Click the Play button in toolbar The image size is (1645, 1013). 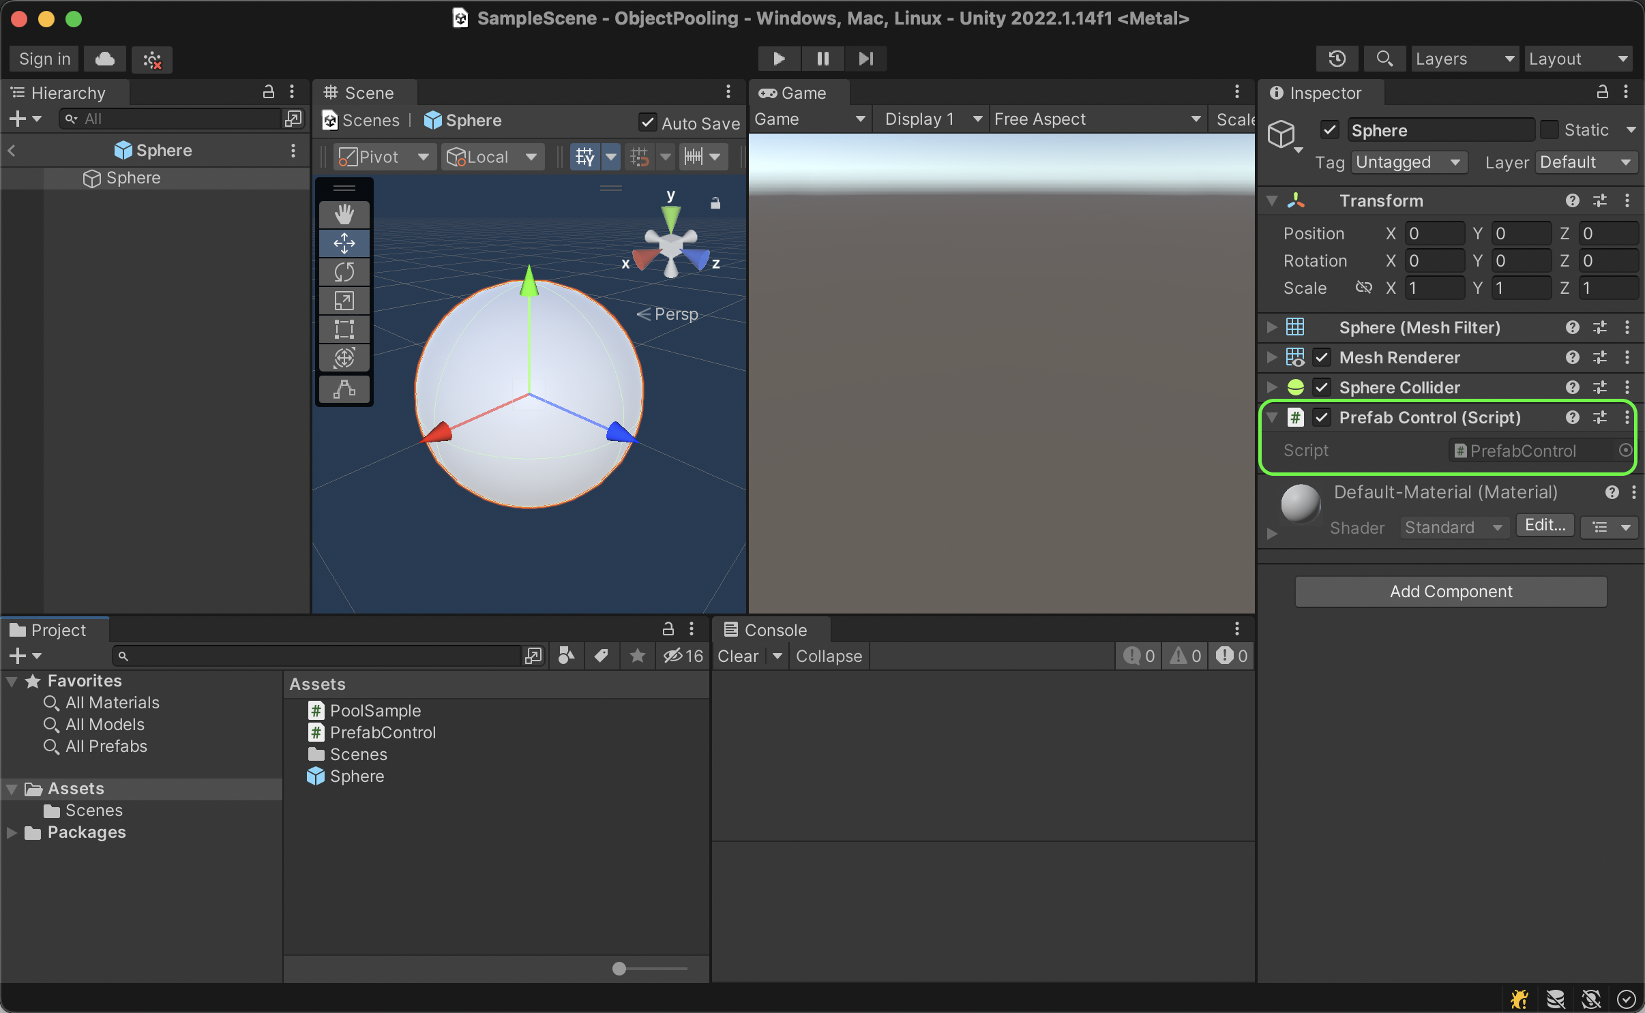pos(779,59)
